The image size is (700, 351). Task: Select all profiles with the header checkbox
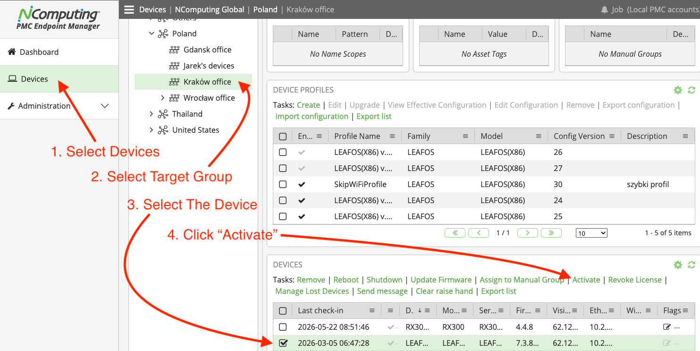click(x=283, y=137)
